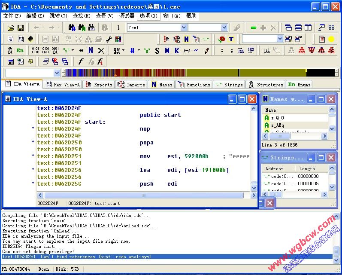
Task: Click the colon comment icon
Action: (222, 51)
